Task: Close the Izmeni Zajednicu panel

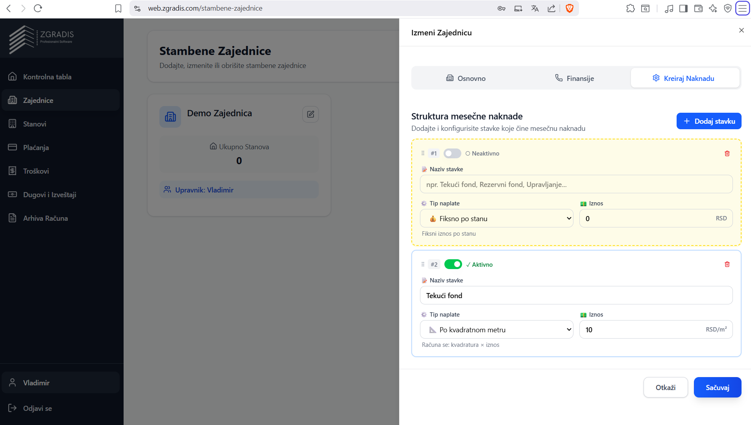Action: 741,30
